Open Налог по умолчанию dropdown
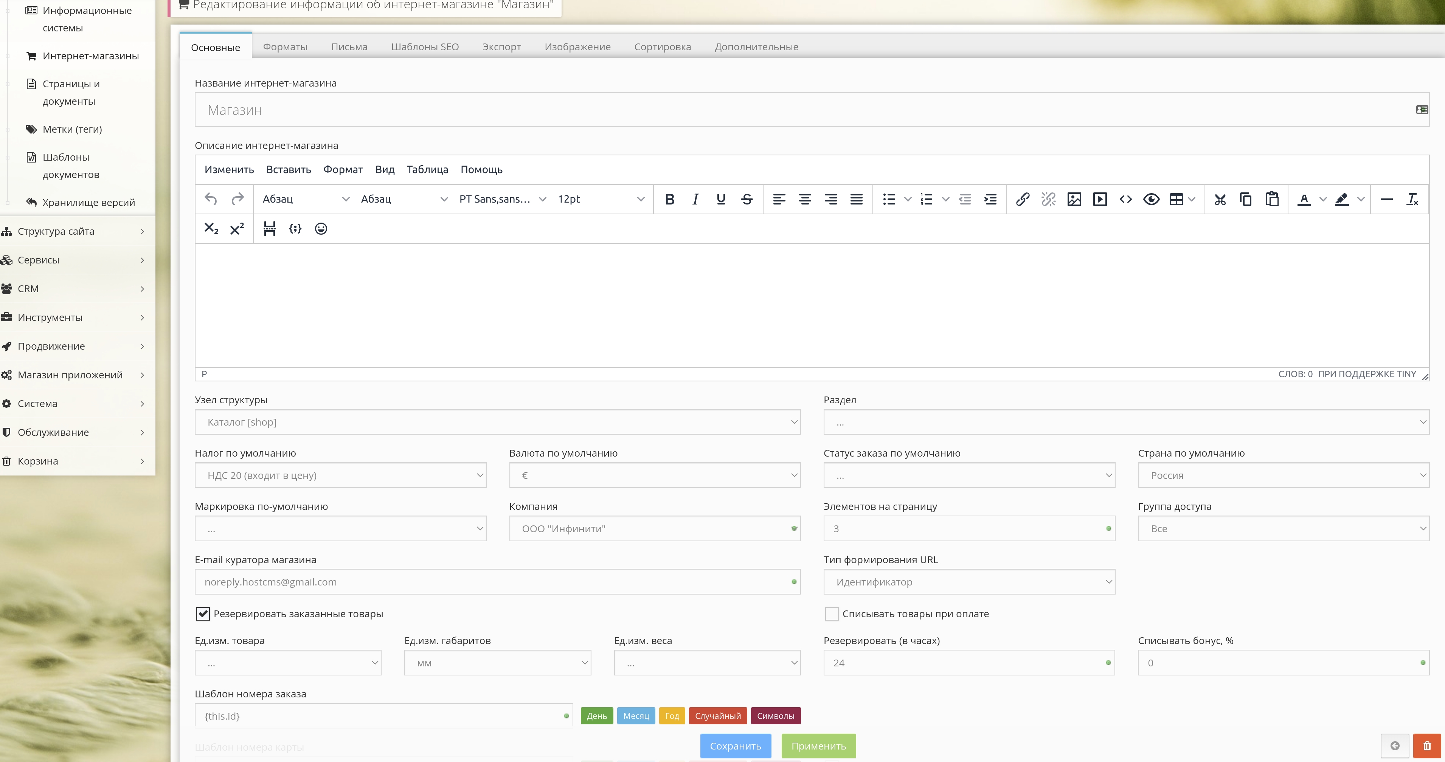This screenshot has height=762, width=1445. tap(340, 475)
